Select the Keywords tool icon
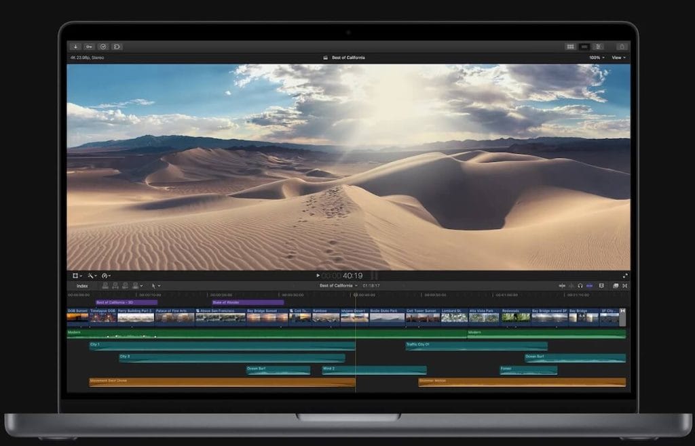 90,47
